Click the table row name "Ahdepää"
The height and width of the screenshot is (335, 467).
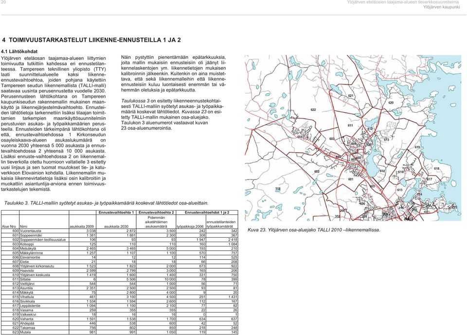pos(27,323)
